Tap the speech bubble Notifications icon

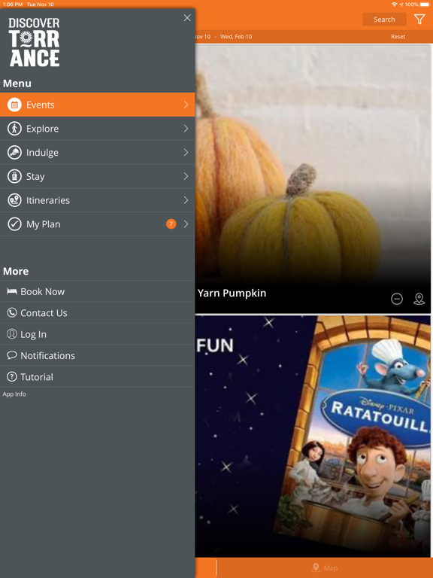(x=12, y=355)
